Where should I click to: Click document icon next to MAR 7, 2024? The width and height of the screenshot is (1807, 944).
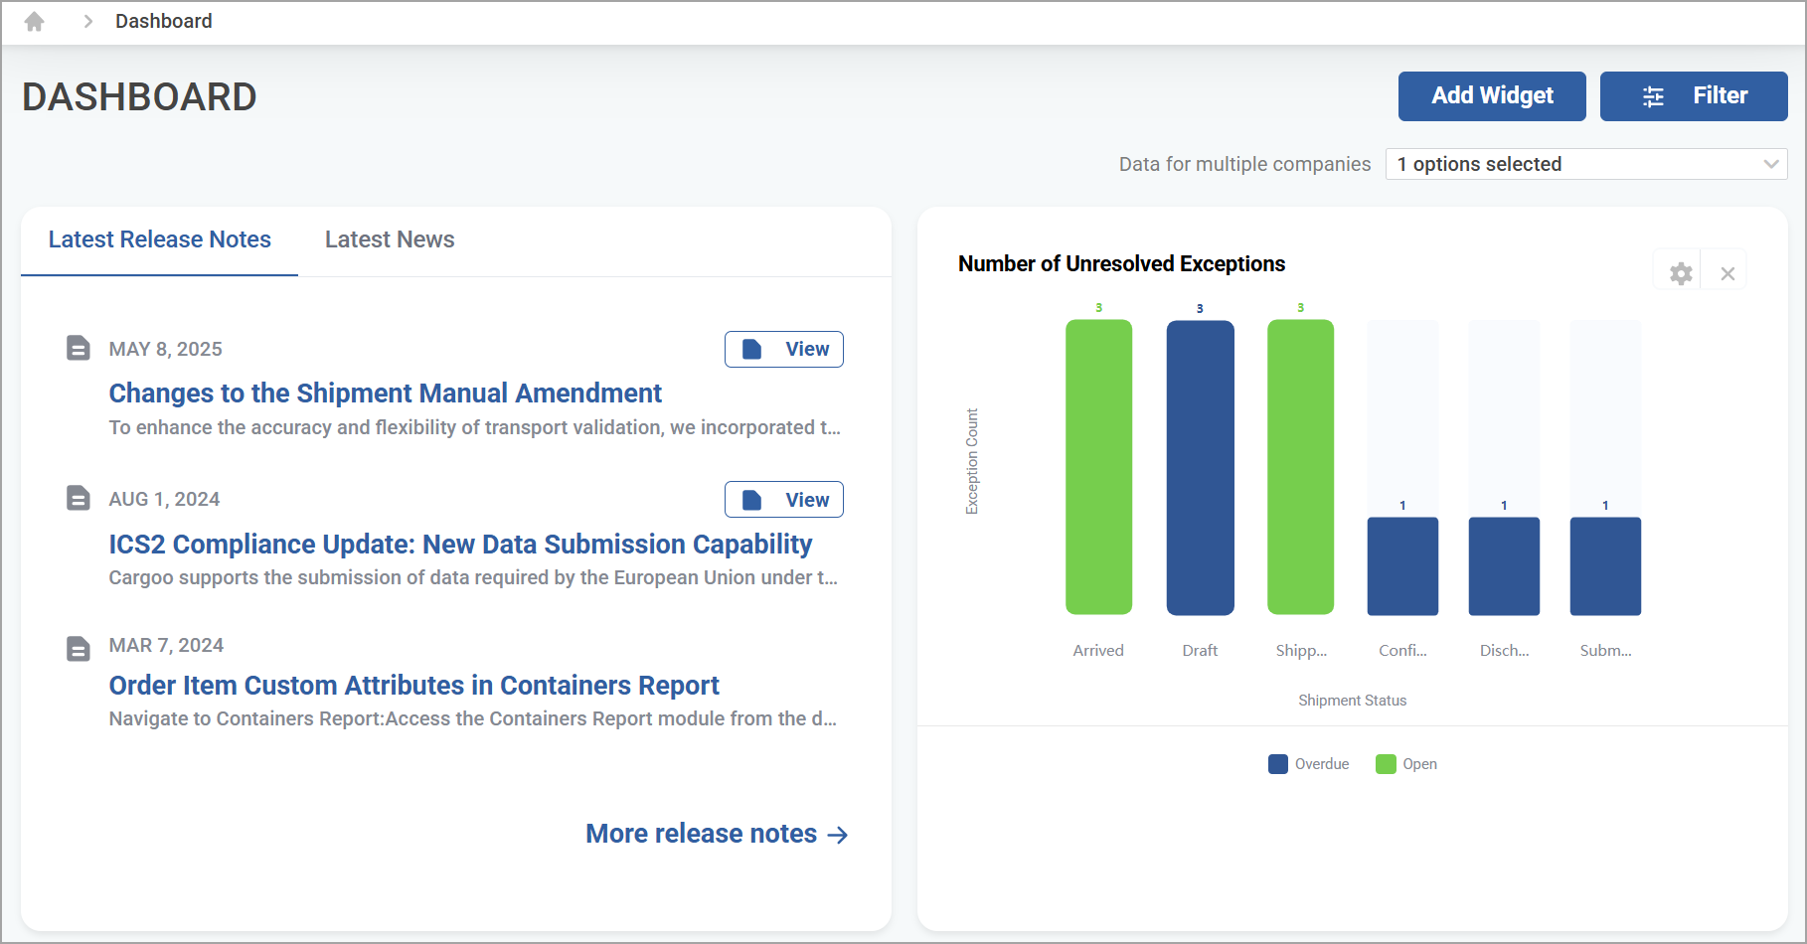click(79, 649)
